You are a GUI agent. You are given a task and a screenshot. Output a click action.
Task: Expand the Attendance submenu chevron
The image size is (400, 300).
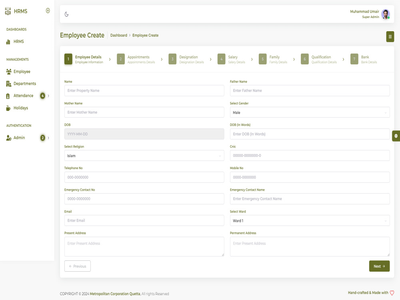[x=48, y=96]
